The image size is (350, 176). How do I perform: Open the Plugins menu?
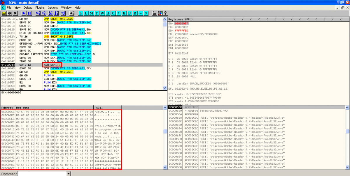point(40,8)
